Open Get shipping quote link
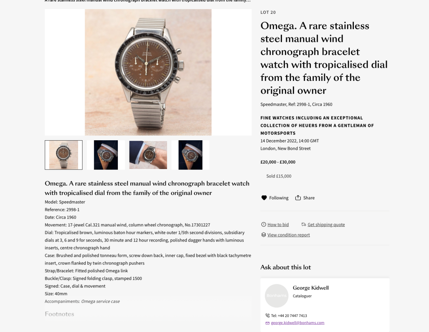429x332 pixels. (326, 224)
